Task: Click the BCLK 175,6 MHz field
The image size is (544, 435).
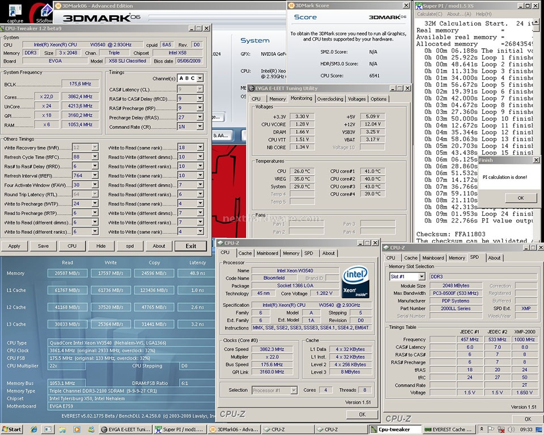Action: click(x=80, y=84)
